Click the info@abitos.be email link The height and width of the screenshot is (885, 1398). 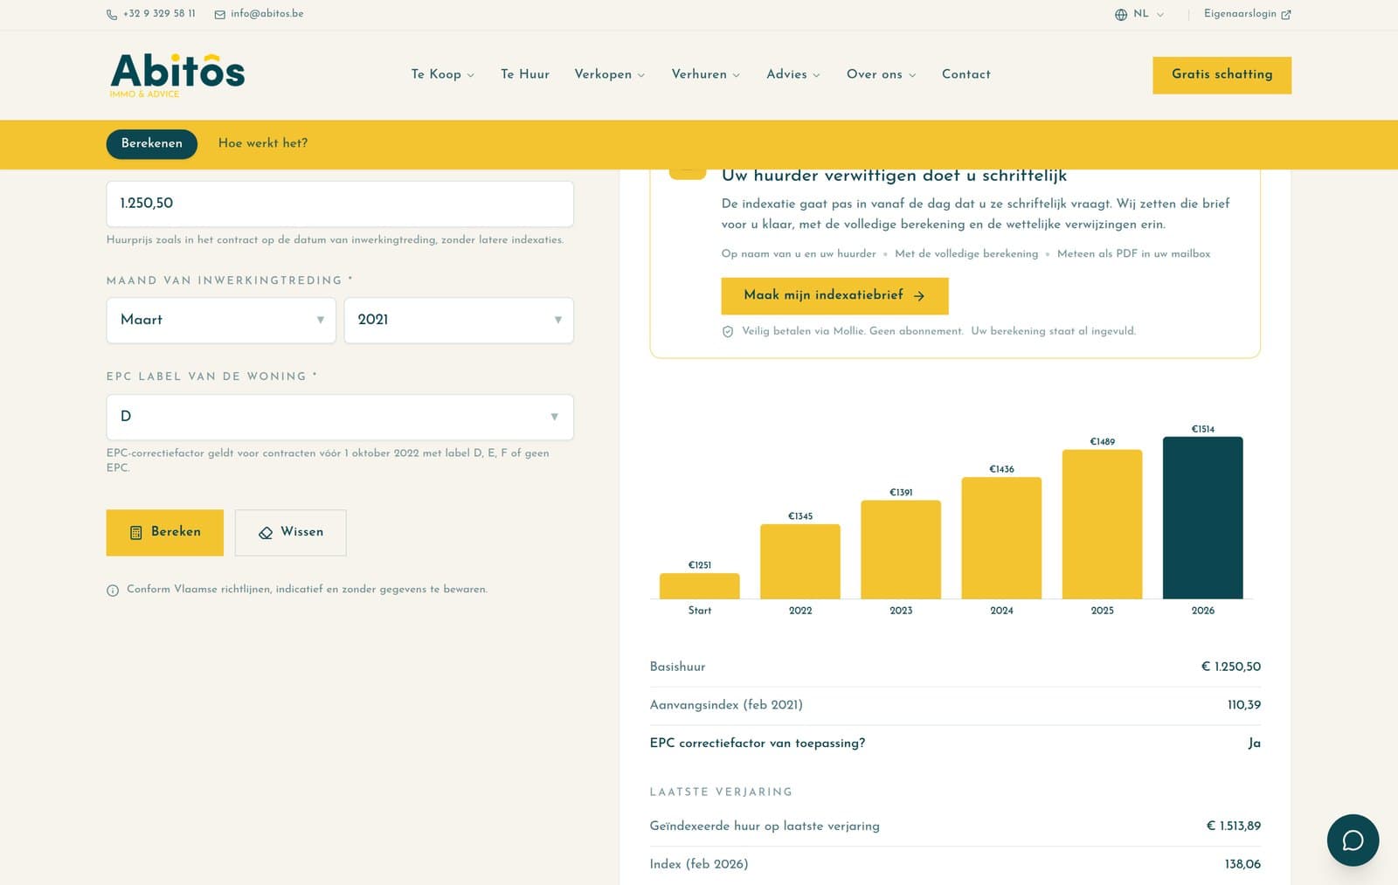tap(267, 14)
